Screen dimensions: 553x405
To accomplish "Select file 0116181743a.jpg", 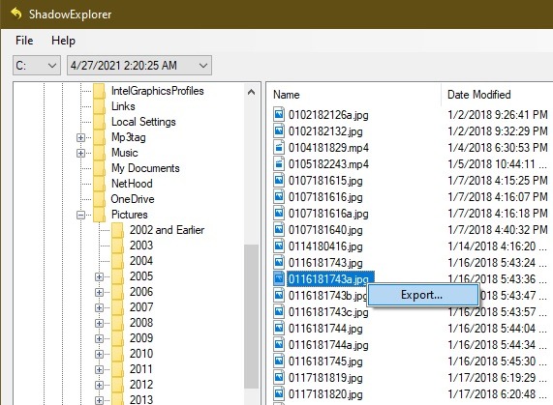I will (x=328, y=279).
